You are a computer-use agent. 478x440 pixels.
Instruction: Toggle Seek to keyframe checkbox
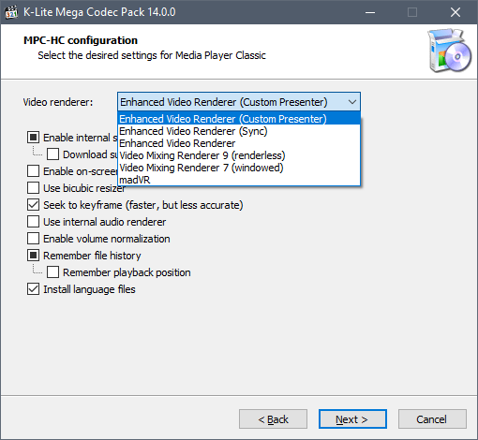click(34, 205)
